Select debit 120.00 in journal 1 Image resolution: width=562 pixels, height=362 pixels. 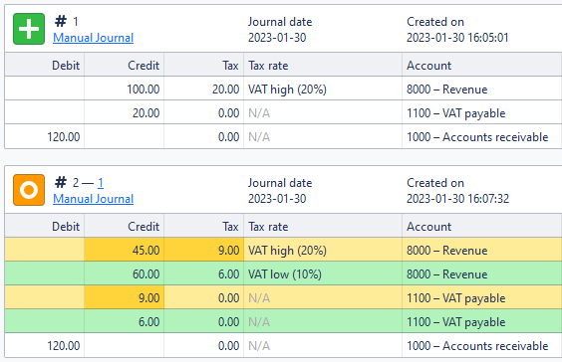[45, 136]
